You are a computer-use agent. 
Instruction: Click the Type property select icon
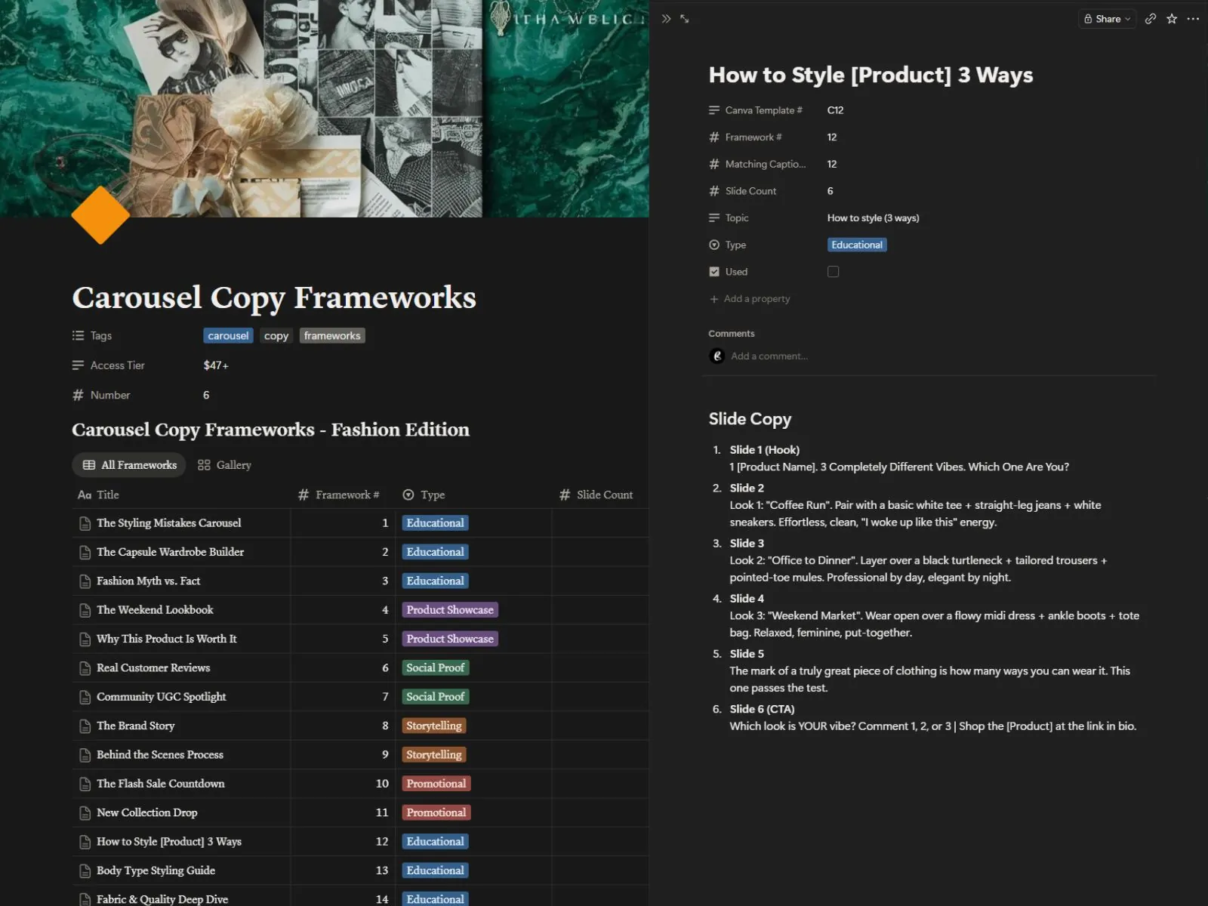pos(714,245)
